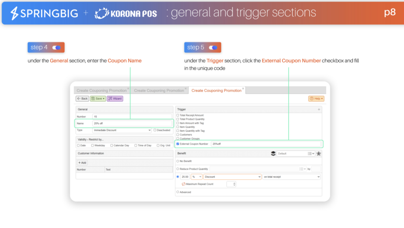
Task: Click External Coupon Number field with 25%off
Action: click(266, 144)
